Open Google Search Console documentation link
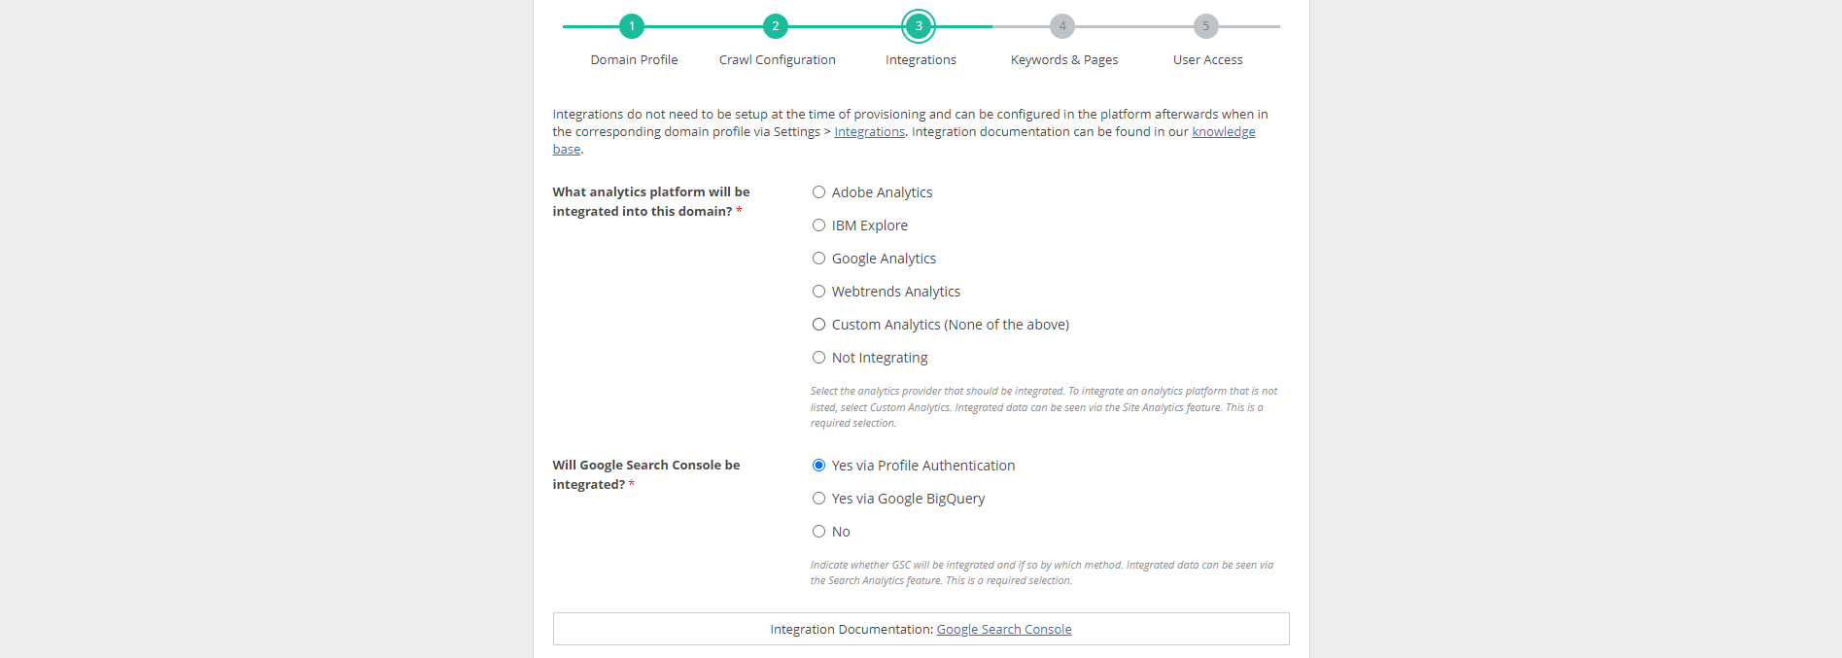This screenshot has width=1842, height=658. click(x=1003, y=630)
